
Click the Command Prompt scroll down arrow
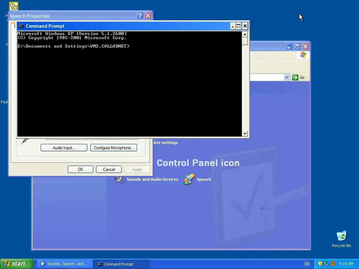[245, 133]
